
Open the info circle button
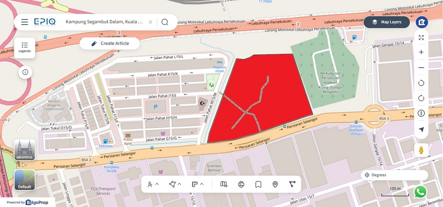25,72
